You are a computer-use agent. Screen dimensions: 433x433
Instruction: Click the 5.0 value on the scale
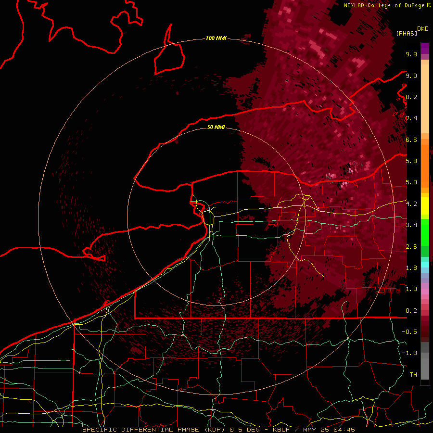point(411,182)
